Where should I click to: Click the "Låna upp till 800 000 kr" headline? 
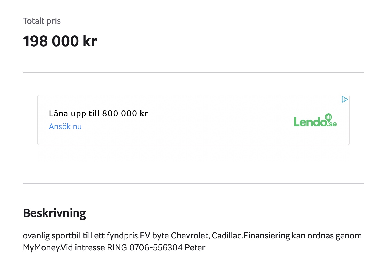[x=98, y=113]
